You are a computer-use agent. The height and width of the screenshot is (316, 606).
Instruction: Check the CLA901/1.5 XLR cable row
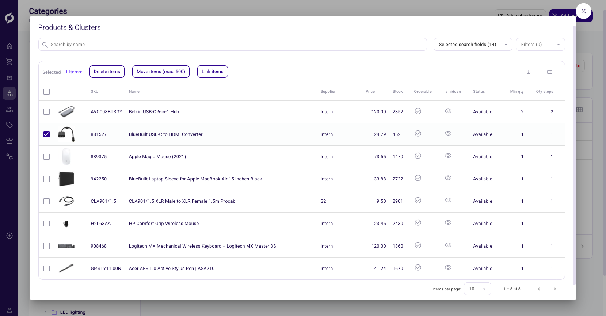pos(46,201)
